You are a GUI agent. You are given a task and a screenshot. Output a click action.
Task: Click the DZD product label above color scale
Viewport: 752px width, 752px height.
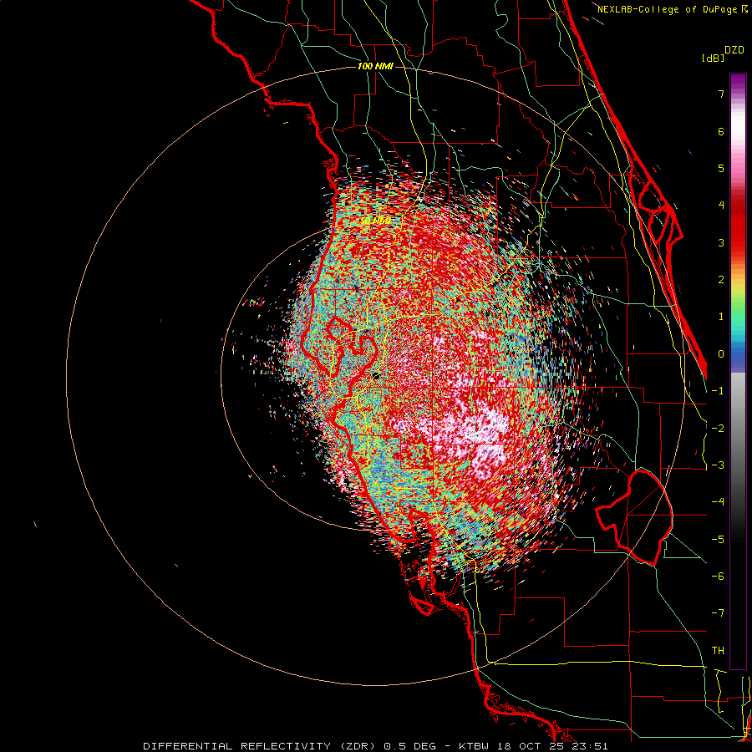(734, 49)
